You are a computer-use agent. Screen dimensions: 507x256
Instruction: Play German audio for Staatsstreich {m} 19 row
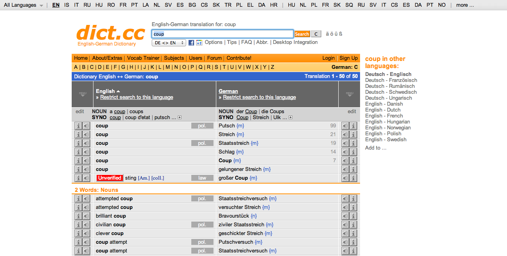pyautogui.click(x=345, y=143)
